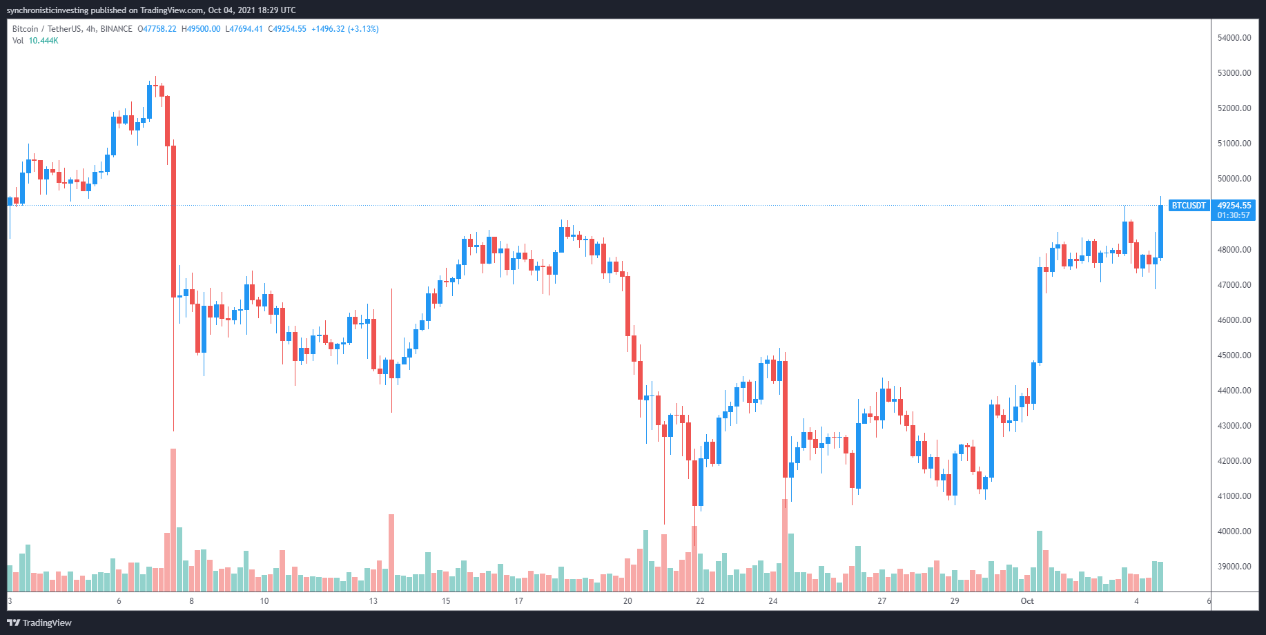Click the +1496.32 (+3.13%) change value

click(345, 29)
